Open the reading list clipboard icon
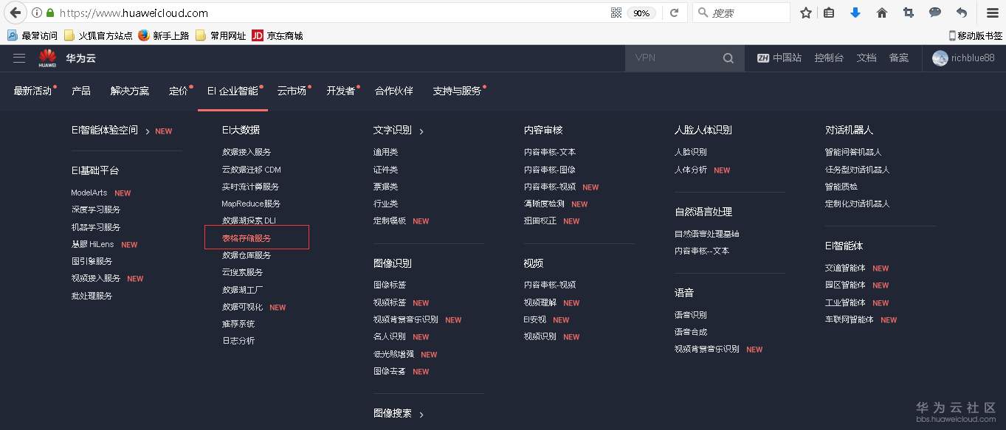 pyautogui.click(x=828, y=13)
